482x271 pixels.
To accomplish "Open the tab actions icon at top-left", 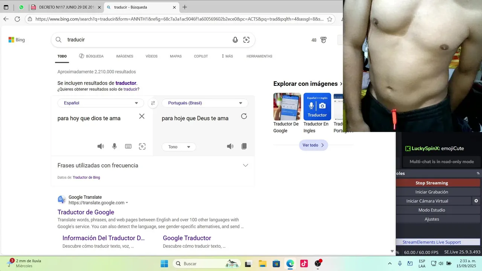I will click(x=6, y=7).
